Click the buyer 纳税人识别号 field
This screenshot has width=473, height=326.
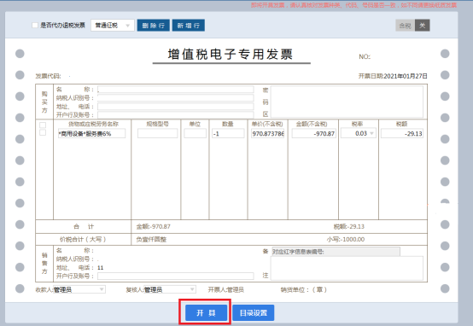176,98
